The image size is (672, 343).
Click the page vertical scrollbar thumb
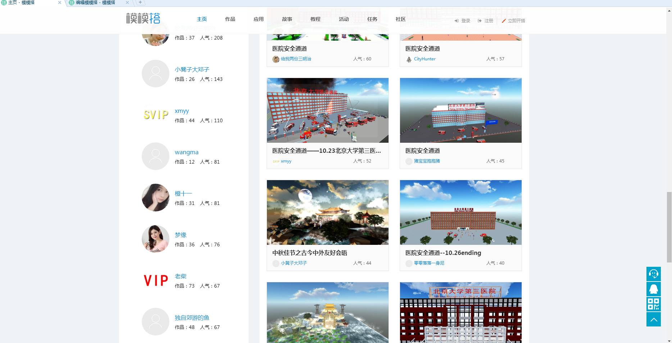click(669, 227)
